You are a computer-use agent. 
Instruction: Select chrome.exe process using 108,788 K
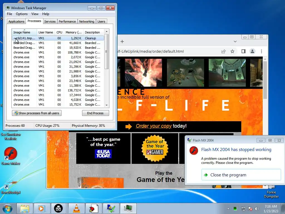(x=58, y=52)
